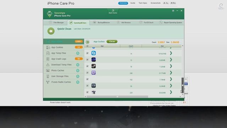This screenshot has width=227, height=128.
Task: Click the purple Twitch app icon
Action: point(94,73)
